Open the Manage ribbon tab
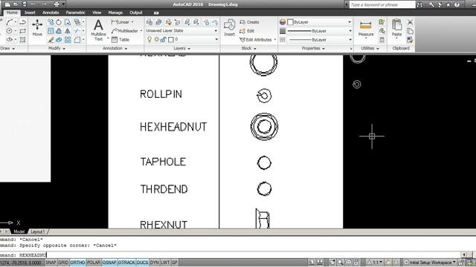476x267 pixels. (115, 13)
